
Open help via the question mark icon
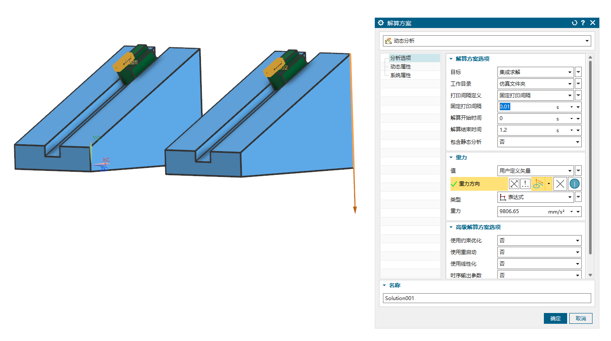point(583,23)
